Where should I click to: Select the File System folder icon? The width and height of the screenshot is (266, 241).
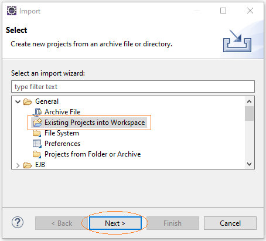37,133
